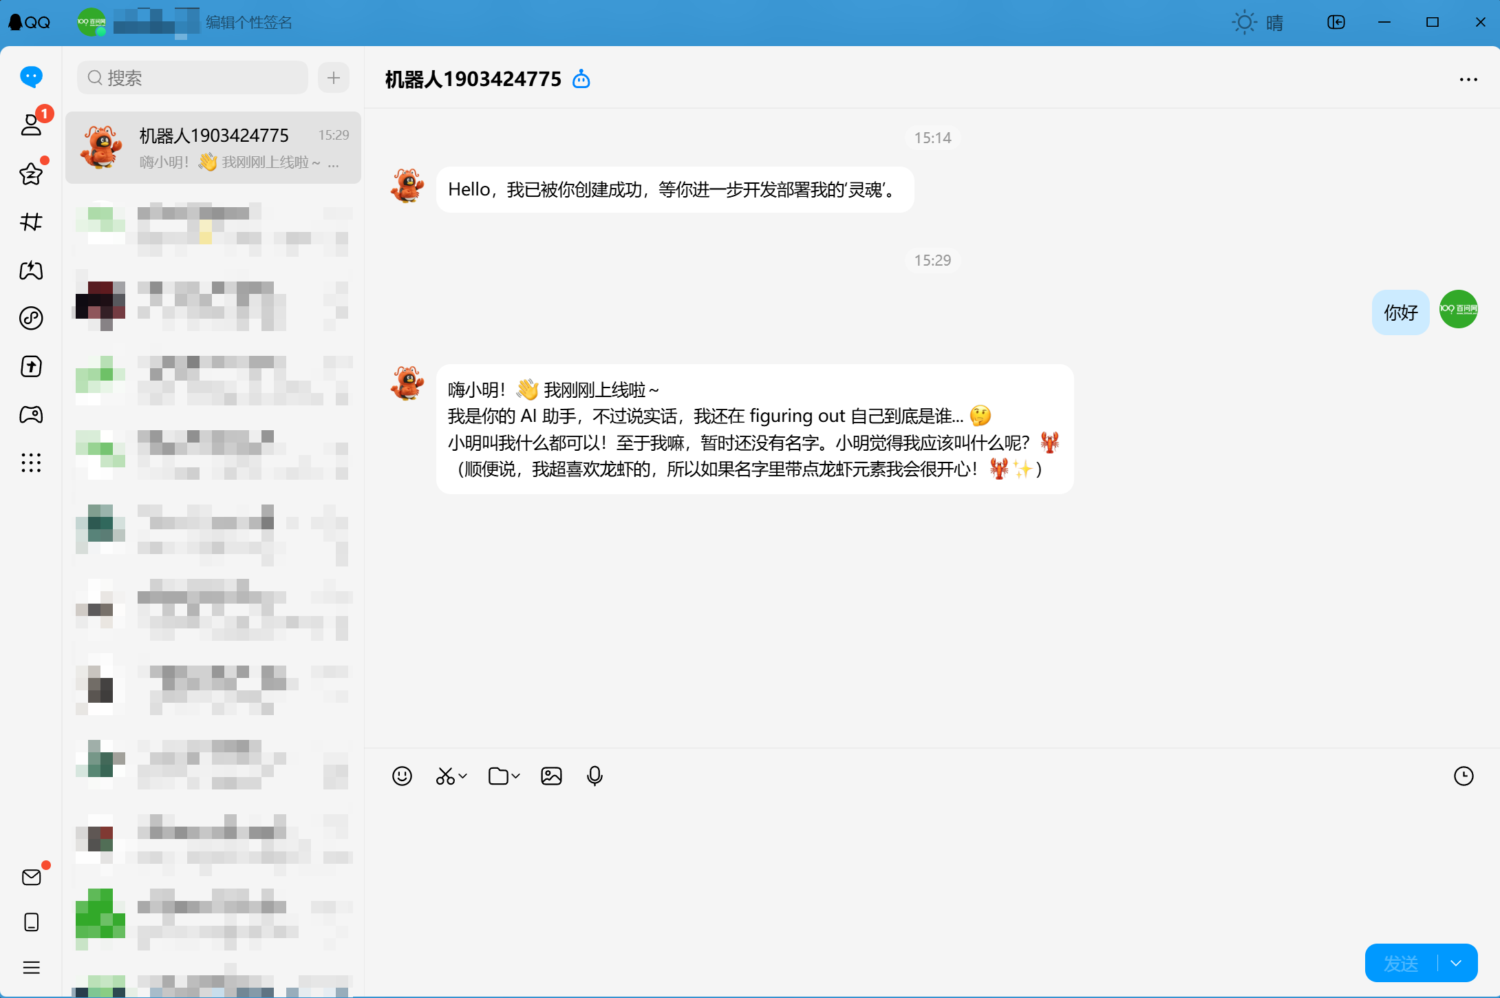
Task: Open the mail inbox icon
Action: point(32,877)
